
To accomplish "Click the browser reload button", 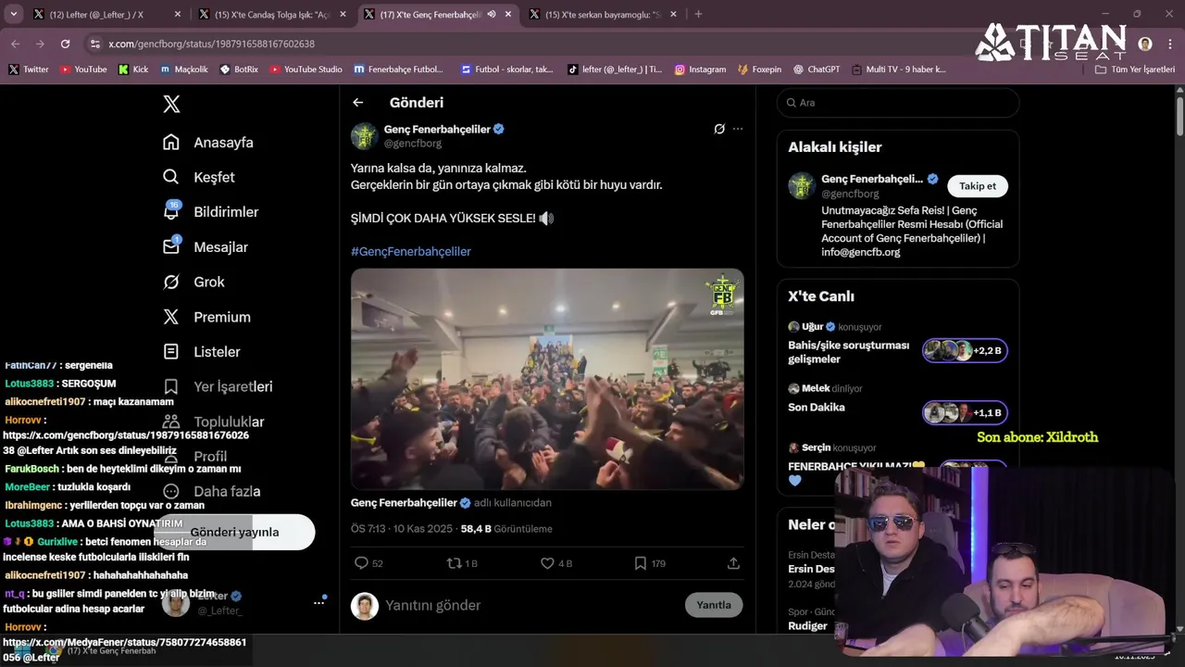I will 65,44.
